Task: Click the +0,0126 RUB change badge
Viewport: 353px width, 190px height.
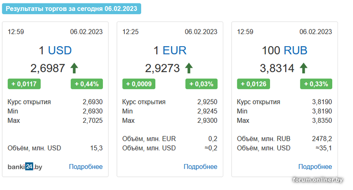Action: (x=253, y=84)
